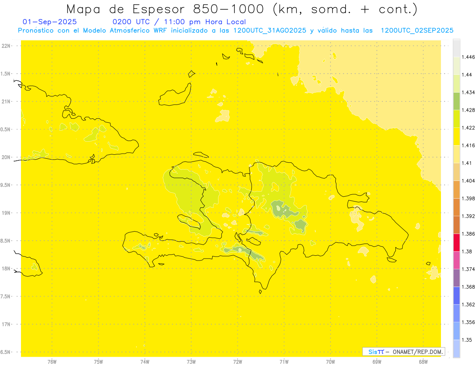This screenshot has width=475, height=367.
Task: Click the '72W' longitude label
Action: pos(237,361)
